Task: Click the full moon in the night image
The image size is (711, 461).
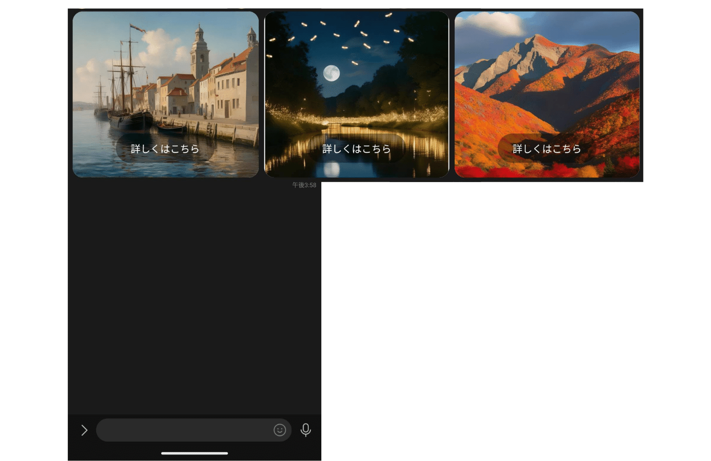Action: 331,73
